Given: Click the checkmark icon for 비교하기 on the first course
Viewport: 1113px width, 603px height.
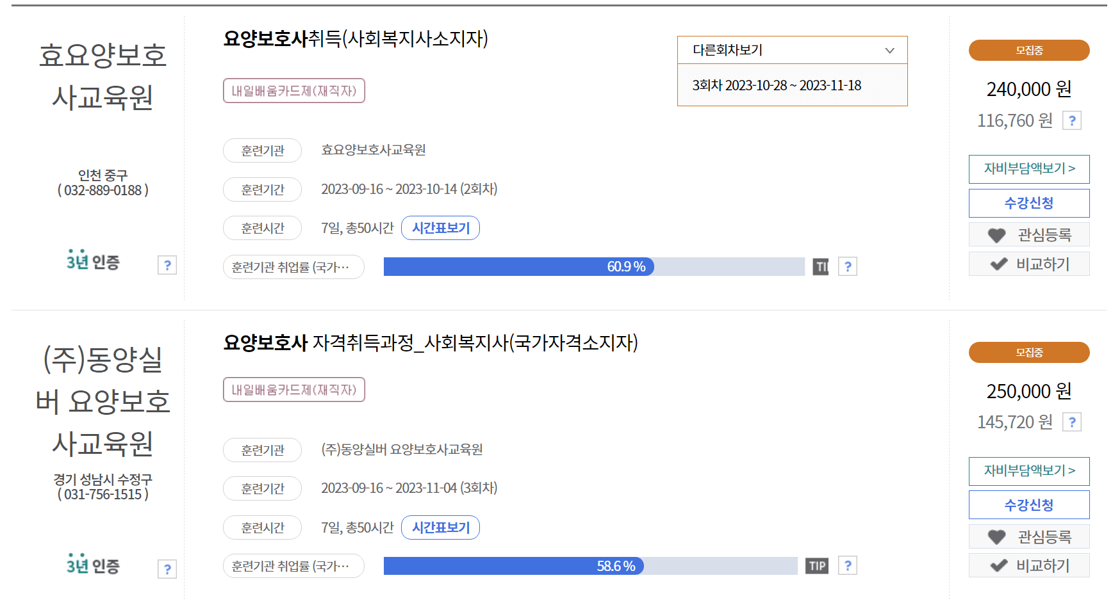Looking at the screenshot, I should tap(997, 264).
